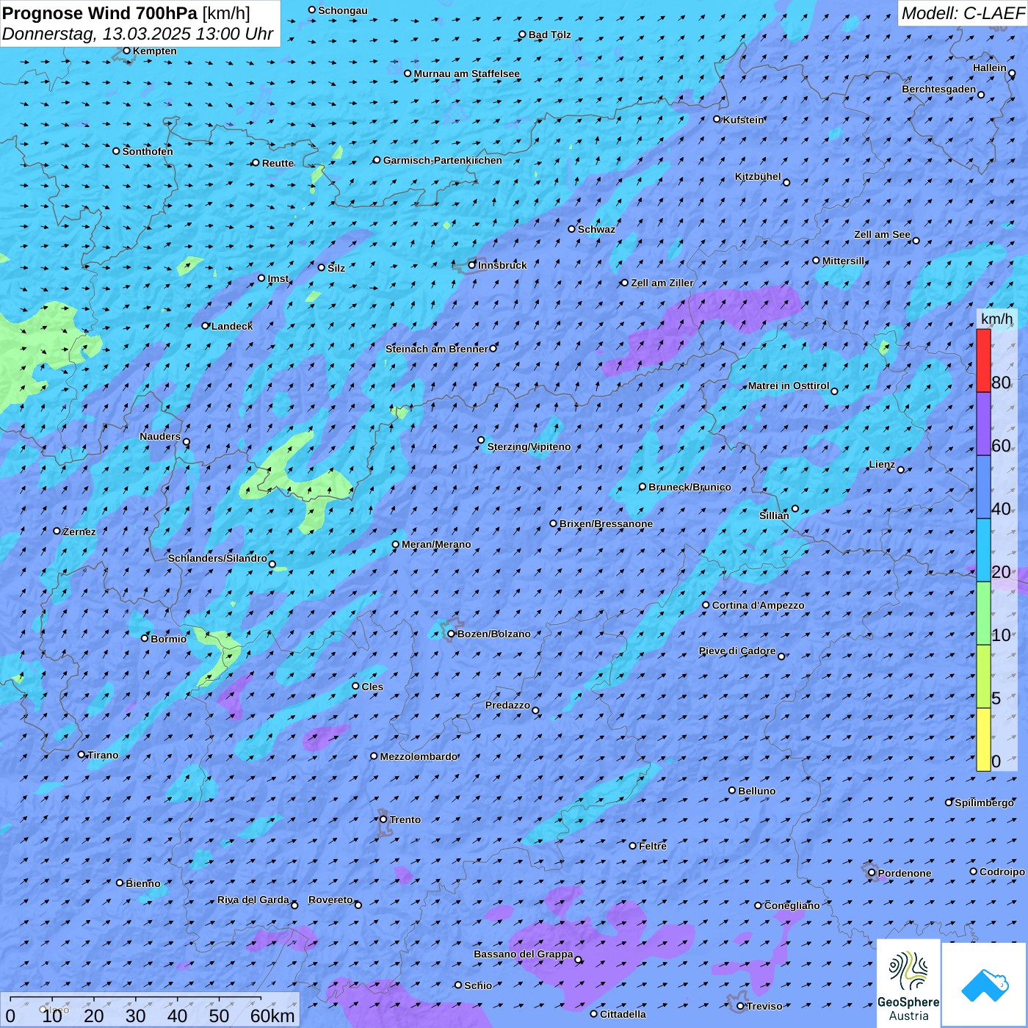Select the Lienz location label
The height and width of the screenshot is (1028, 1028).
882,464
